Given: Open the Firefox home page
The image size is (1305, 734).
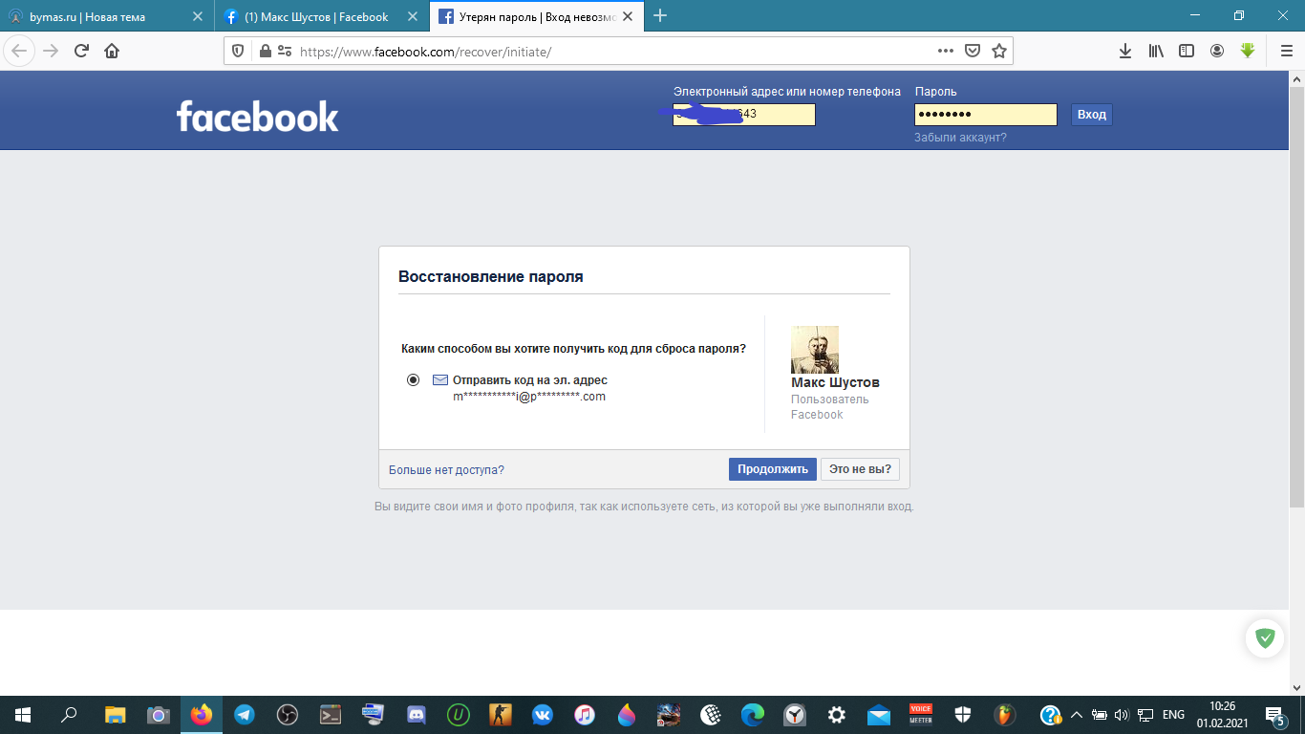Looking at the screenshot, I should (x=112, y=51).
